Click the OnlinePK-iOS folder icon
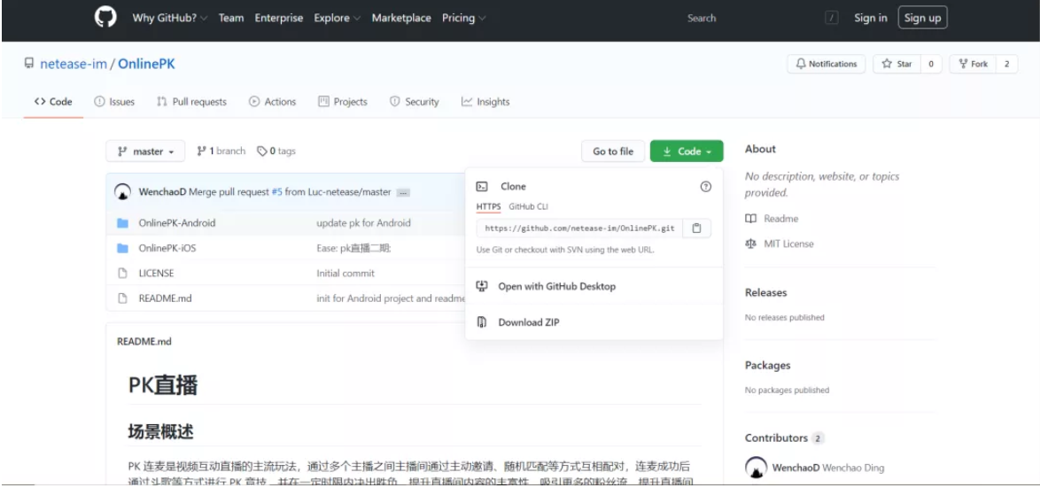Viewport: 1040px width, 488px height. click(x=122, y=249)
